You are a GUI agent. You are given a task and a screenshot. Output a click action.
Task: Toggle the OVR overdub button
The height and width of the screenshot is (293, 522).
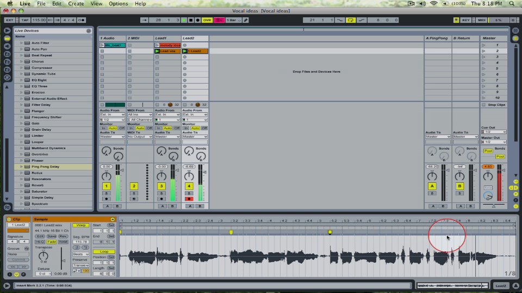[207, 20]
